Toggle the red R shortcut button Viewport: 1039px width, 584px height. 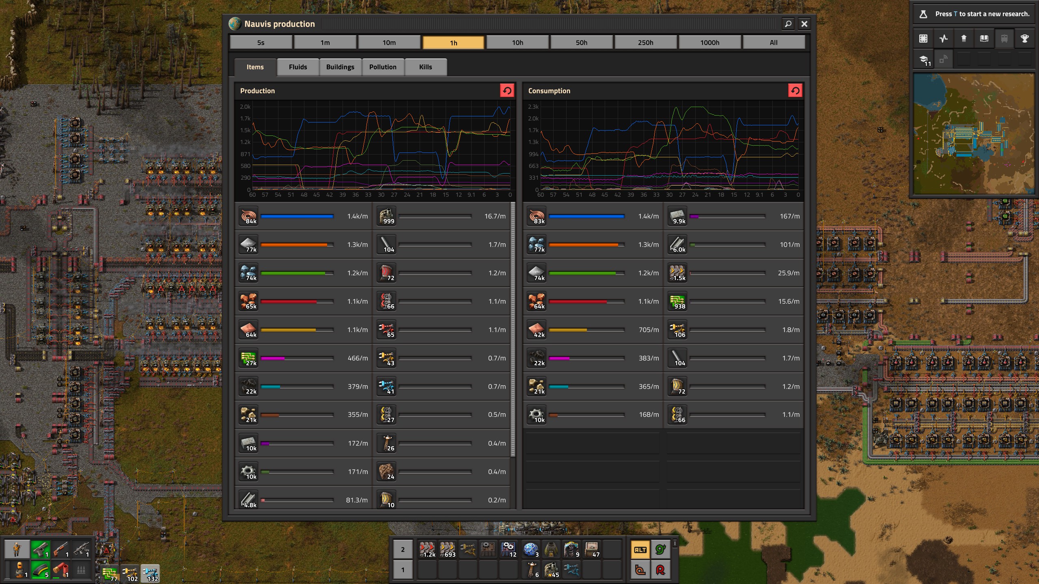[660, 570]
